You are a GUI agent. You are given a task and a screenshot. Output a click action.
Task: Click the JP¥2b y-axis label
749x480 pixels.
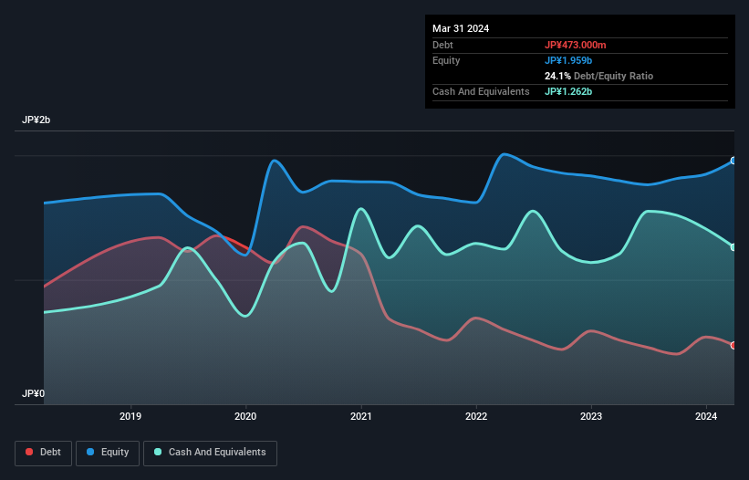click(x=36, y=120)
